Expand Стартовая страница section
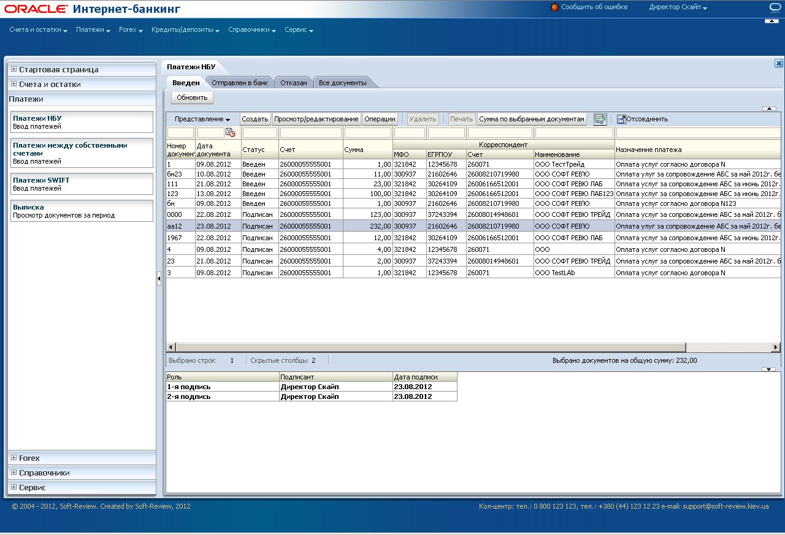 point(13,69)
